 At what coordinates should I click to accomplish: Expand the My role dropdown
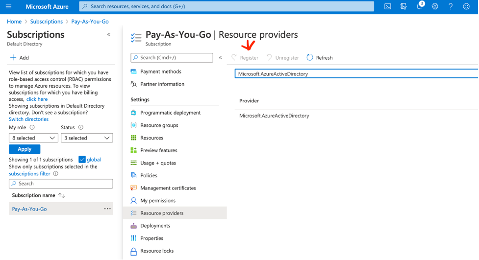tap(33, 138)
